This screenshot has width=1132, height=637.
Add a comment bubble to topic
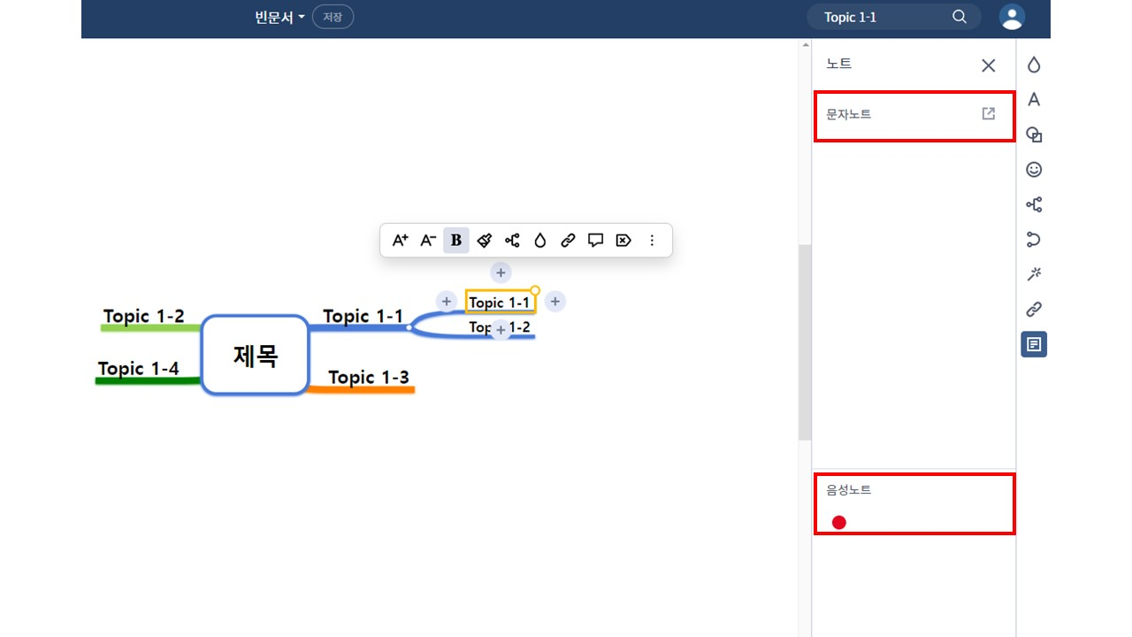click(x=596, y=240)
